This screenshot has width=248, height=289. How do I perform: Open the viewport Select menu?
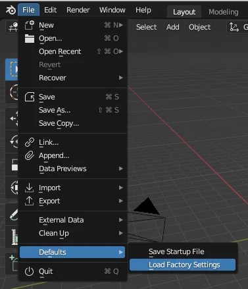146,27
